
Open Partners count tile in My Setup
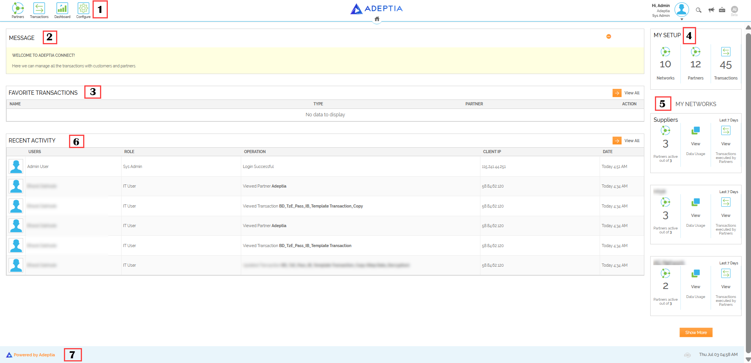(x=696, y=64)
